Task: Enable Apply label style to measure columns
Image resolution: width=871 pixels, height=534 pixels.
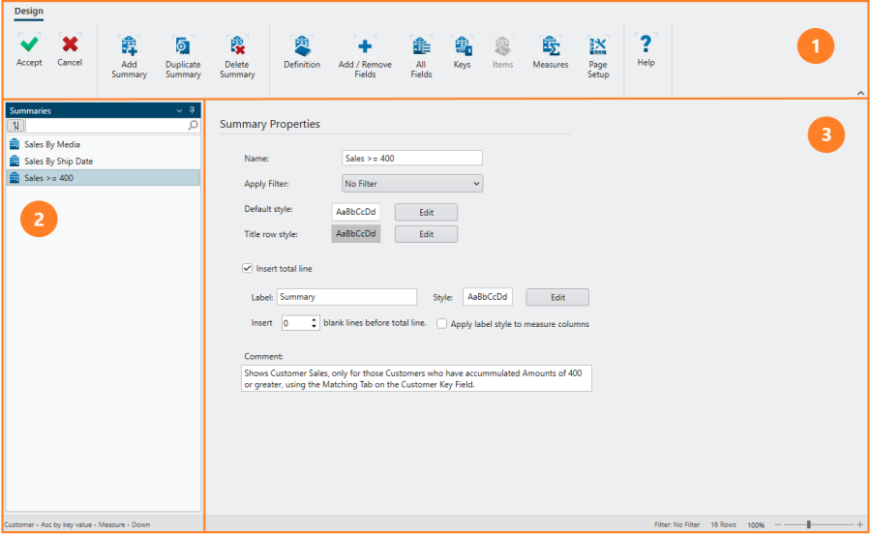Action: (x=442, y=324)
